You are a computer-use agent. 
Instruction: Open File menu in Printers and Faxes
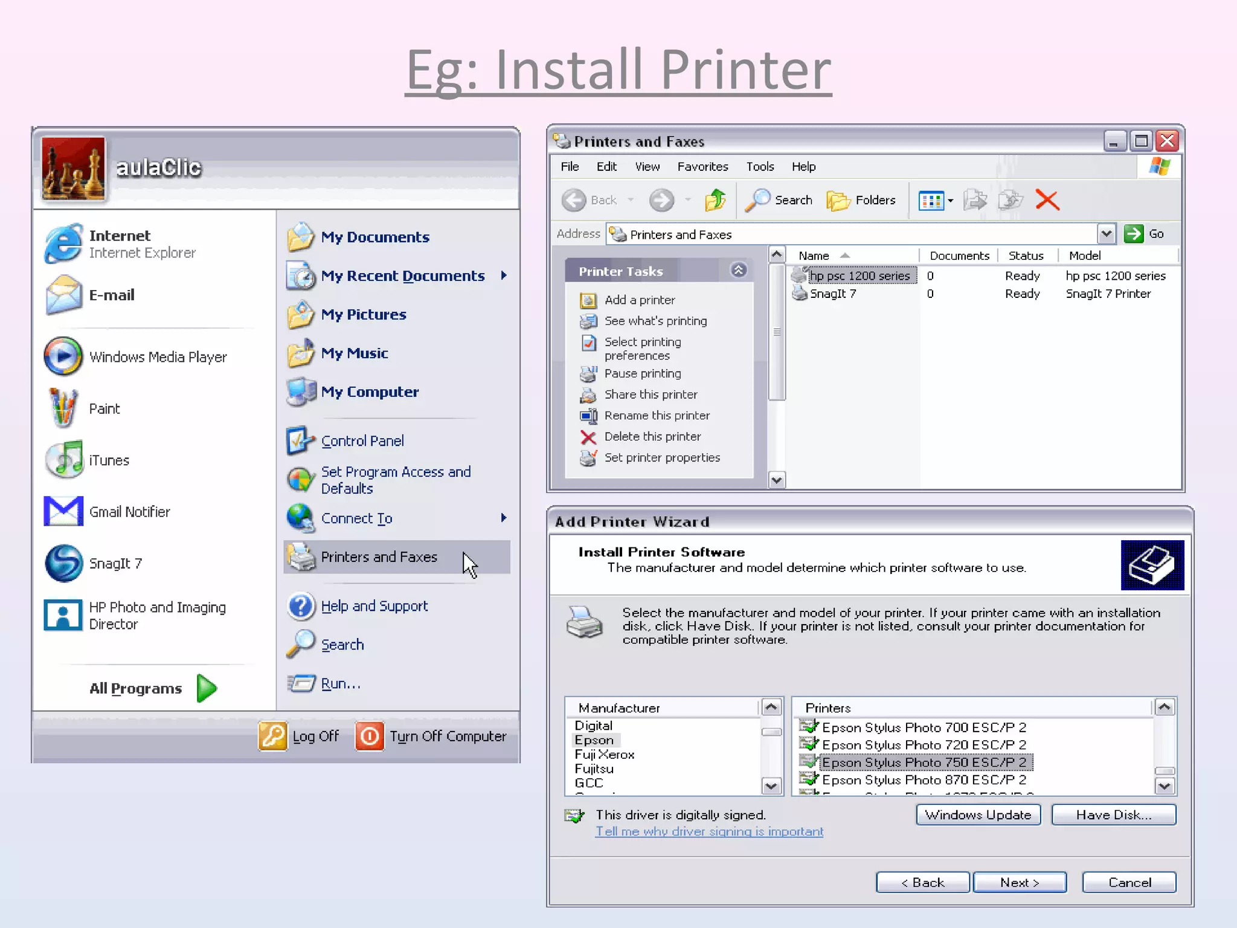(x=570, y=166)
